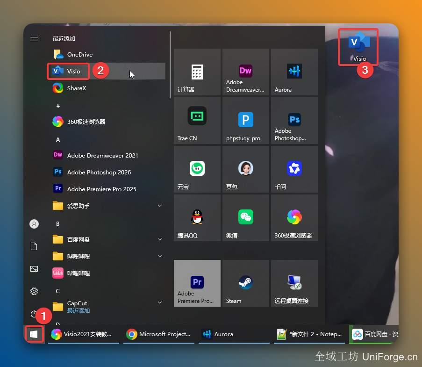422x367 pixels.
Task: Expand the Start menu hamburger navigation
Action: tap(34, 39)
